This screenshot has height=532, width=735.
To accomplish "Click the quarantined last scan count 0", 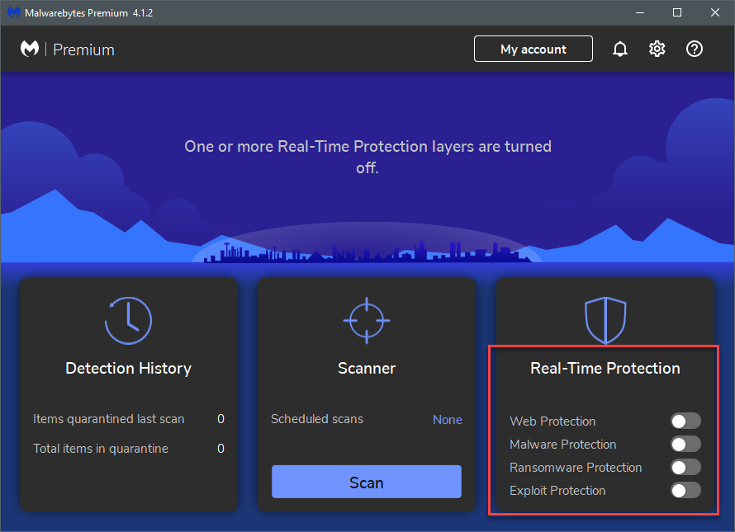I will coord(220,419).
